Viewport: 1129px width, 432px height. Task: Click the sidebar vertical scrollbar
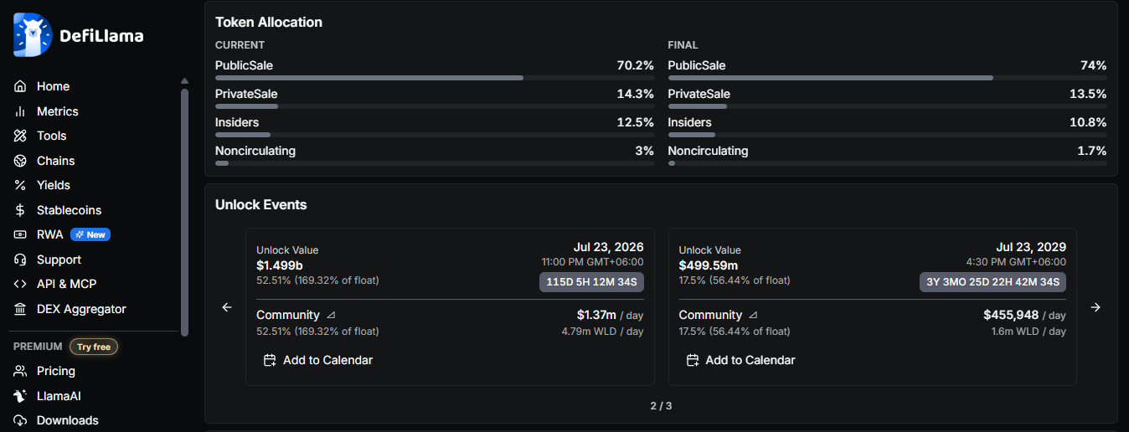[x=184, y=209]
